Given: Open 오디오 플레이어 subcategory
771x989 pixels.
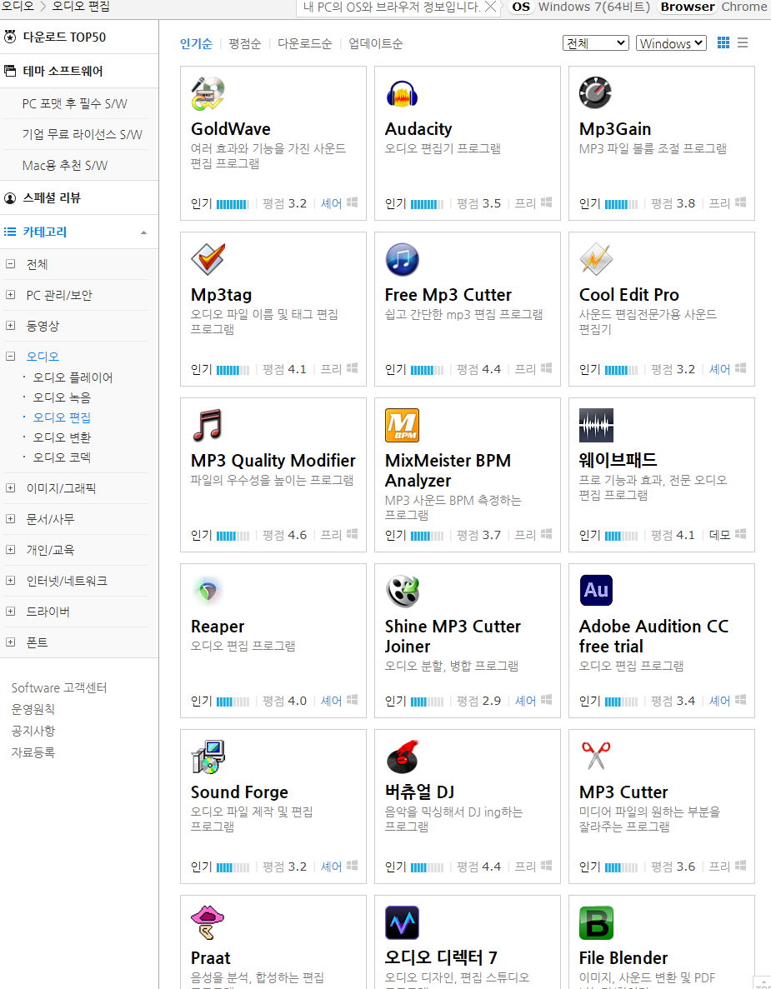Looking at the screenshot, I should [x=73, y=377].
